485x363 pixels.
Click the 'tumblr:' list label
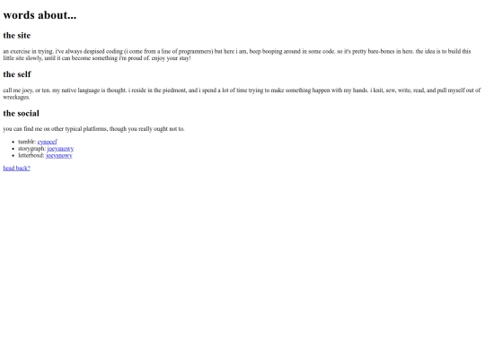coord(27,142)
